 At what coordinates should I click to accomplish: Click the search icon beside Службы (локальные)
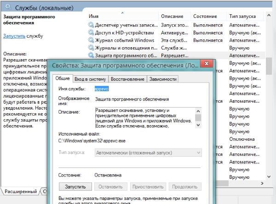point(8,8)
